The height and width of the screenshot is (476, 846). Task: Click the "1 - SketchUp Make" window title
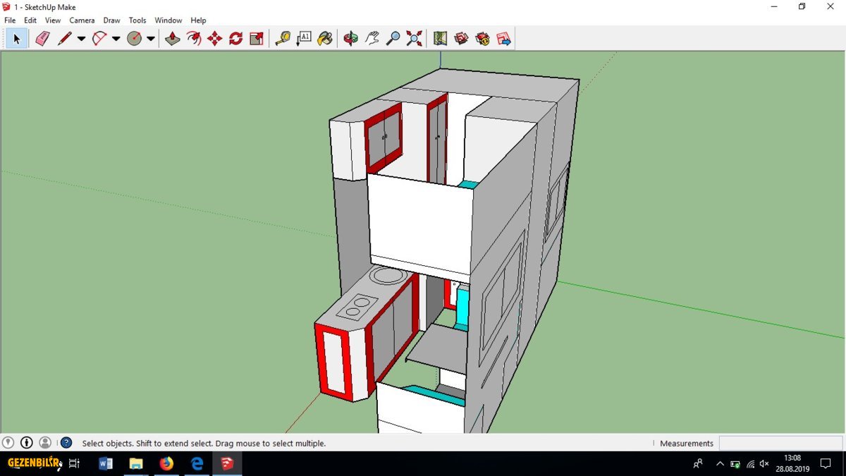tap(45, 7)
